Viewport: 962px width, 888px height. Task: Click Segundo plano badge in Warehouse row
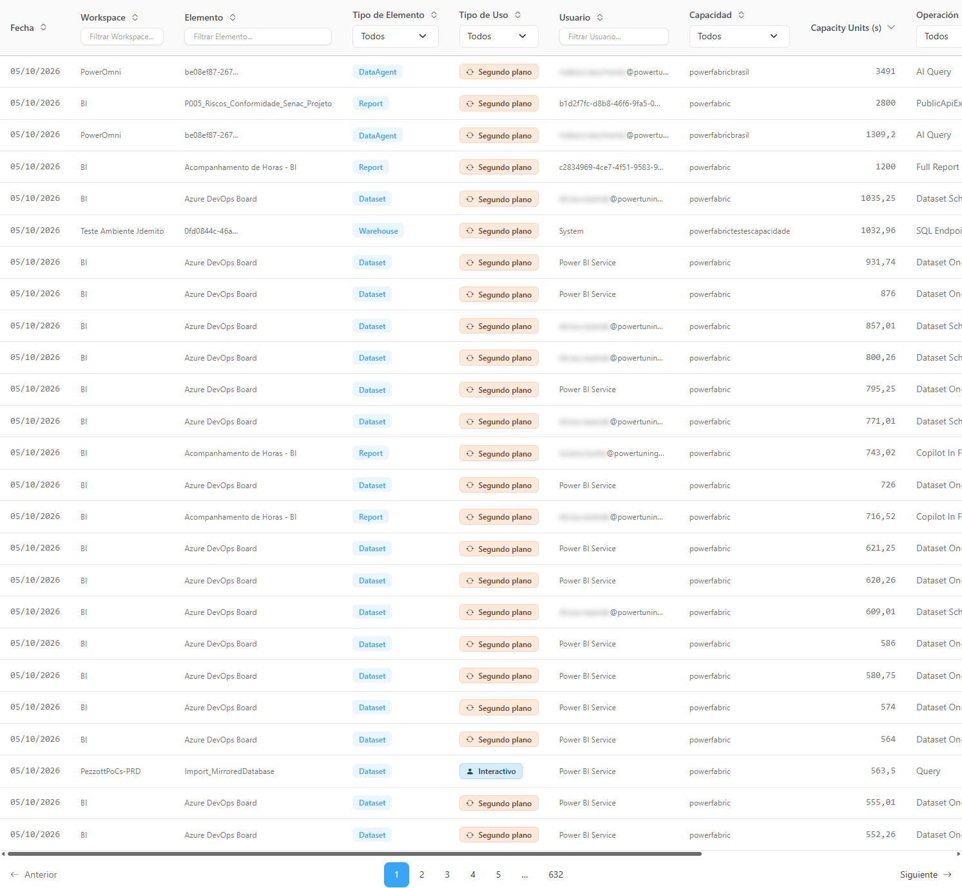499,231
